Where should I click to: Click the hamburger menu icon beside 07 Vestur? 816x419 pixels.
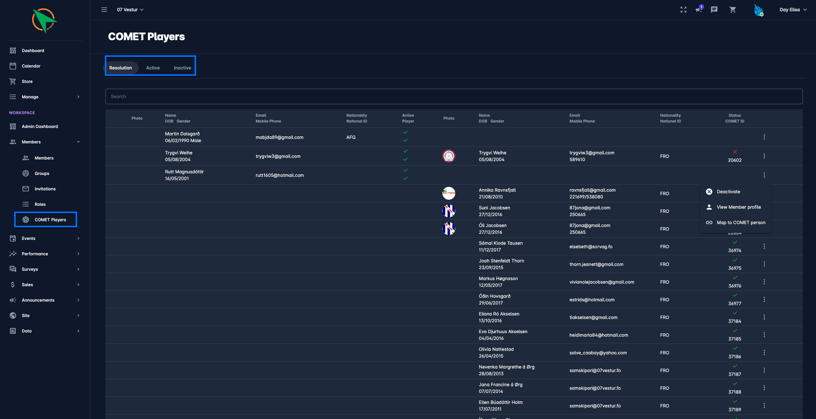tap(104, 10)
